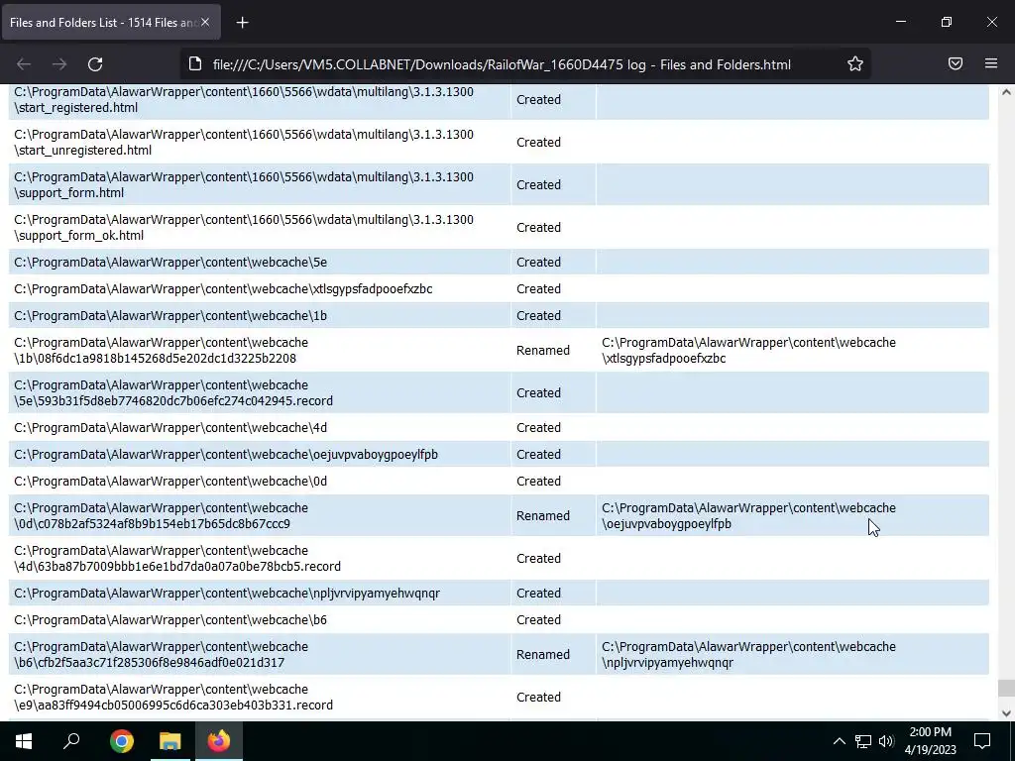Click renamed-from path npljvrvipyamyehwqnqr third column

coord(749,654)
